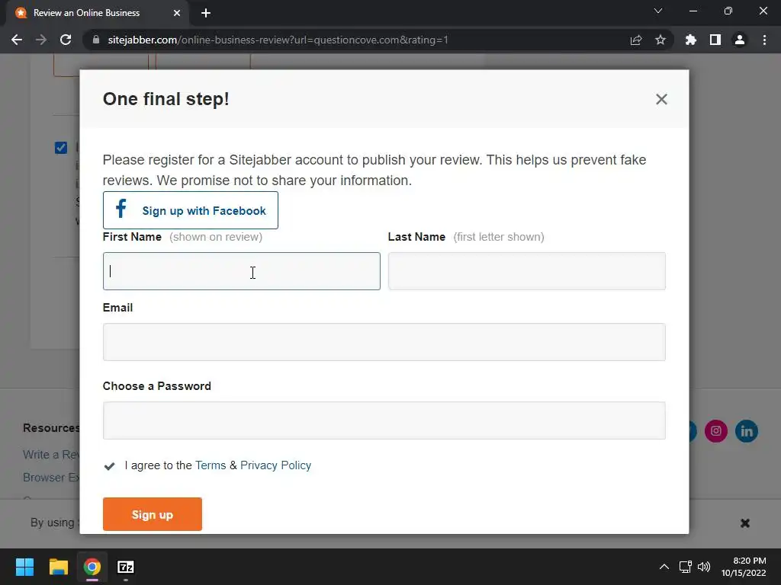Open clock and date panel
Viewport: 781px width, 585px height.
(744, 567)
